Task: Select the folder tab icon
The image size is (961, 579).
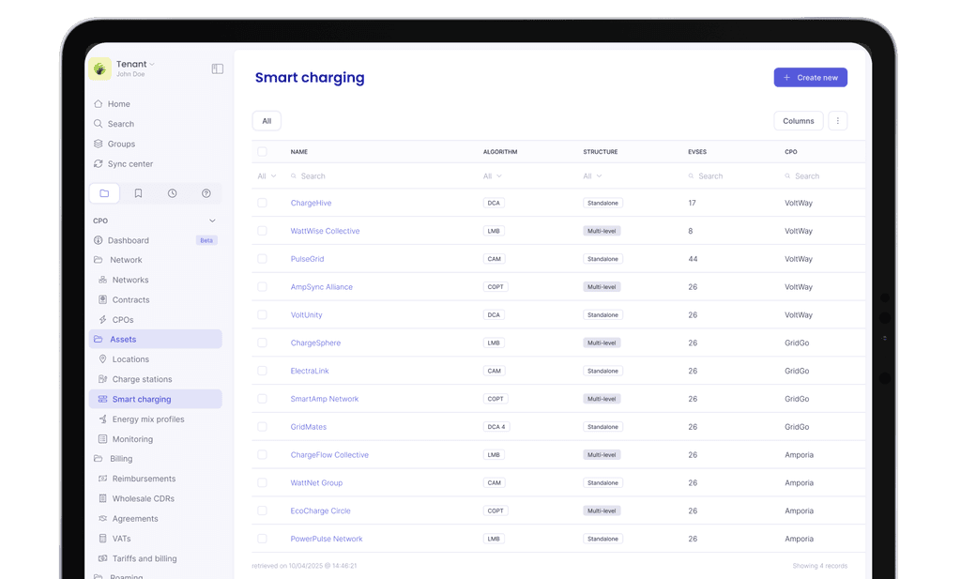Action: click(x=104, y=193)
